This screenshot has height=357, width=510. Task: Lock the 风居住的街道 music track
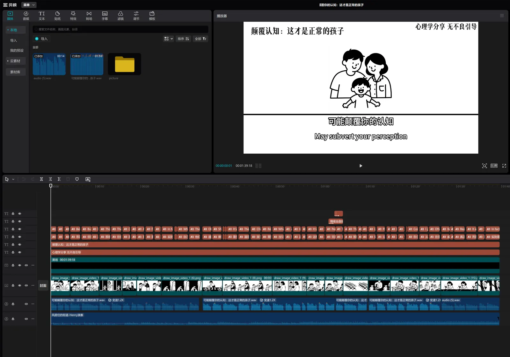pyautogui.click(x=13, y=319)
